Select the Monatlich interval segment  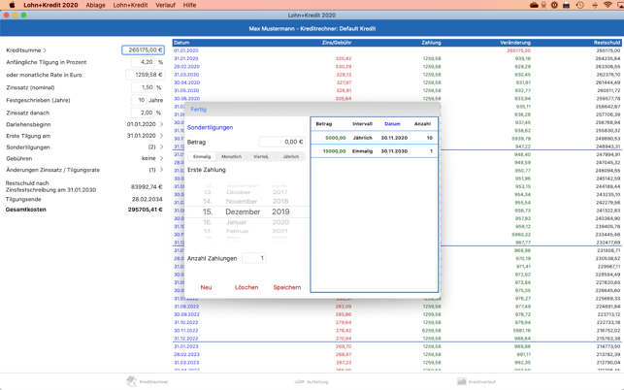tap(231, 156)
